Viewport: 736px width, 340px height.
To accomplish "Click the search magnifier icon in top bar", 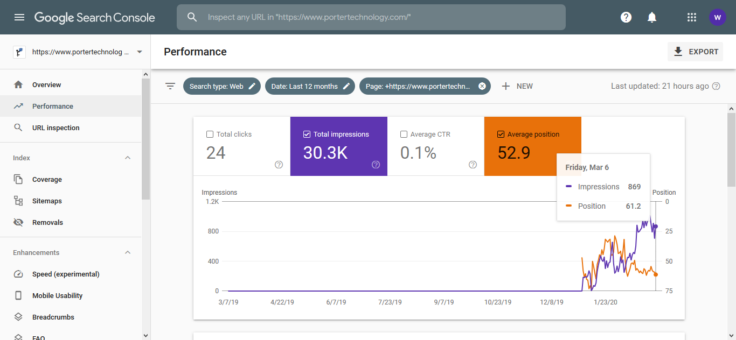I will 192,17.
